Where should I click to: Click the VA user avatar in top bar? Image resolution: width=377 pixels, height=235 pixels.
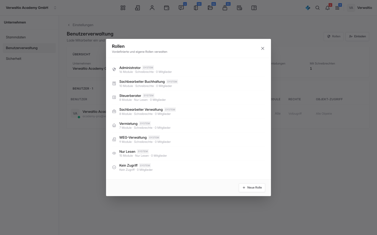(351, 8)
